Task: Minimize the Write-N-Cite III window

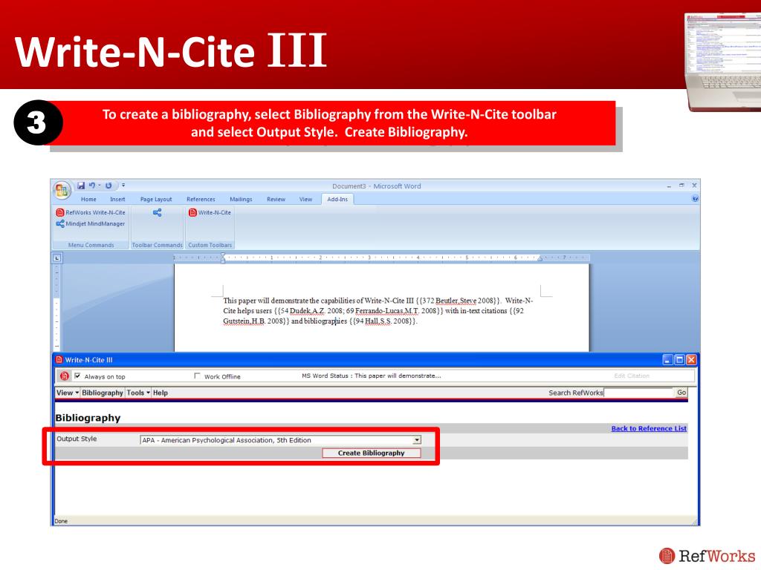Action: [668, 360]
